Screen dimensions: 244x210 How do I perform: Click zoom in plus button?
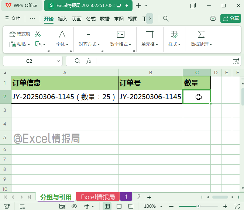tap(225, 206)
